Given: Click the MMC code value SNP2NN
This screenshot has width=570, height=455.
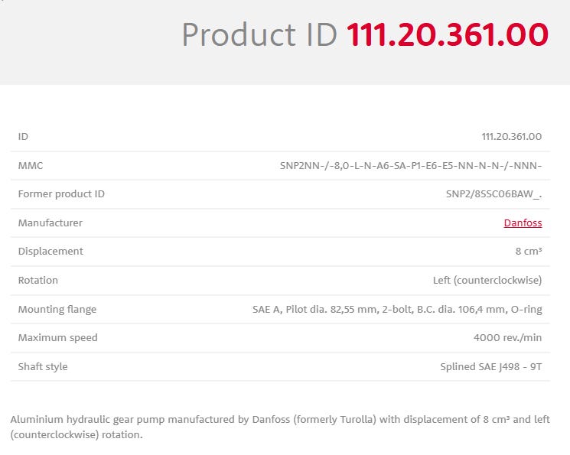Looking at the screenshot, I should [411, 165].
